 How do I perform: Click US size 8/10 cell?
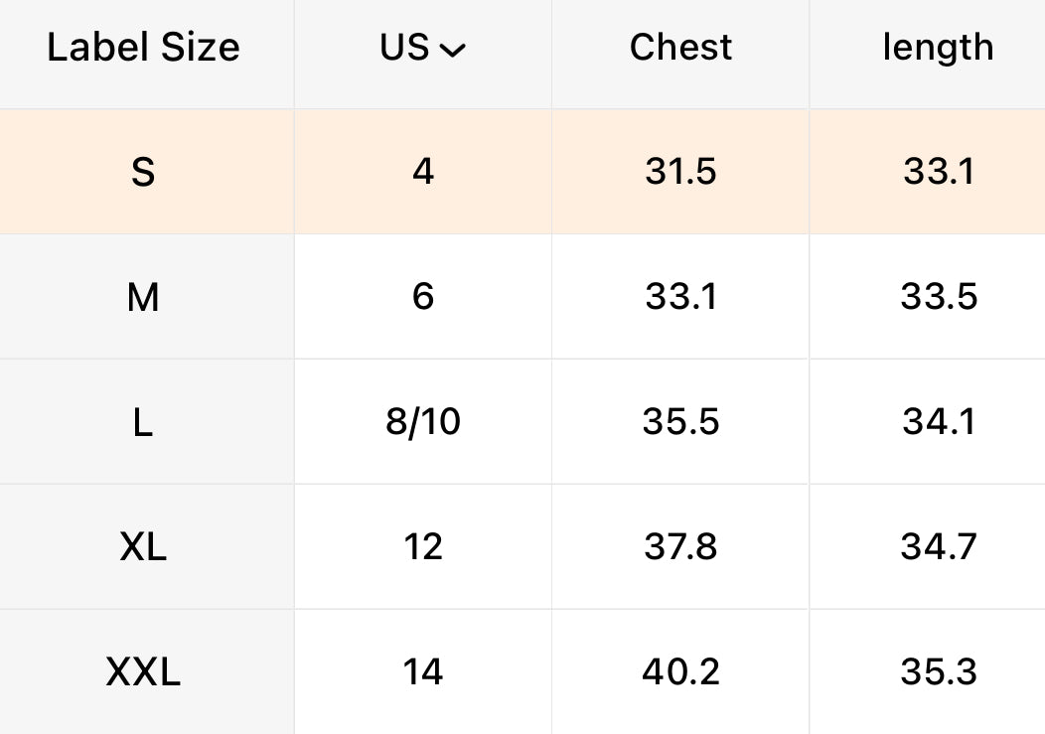coord(423,422)
